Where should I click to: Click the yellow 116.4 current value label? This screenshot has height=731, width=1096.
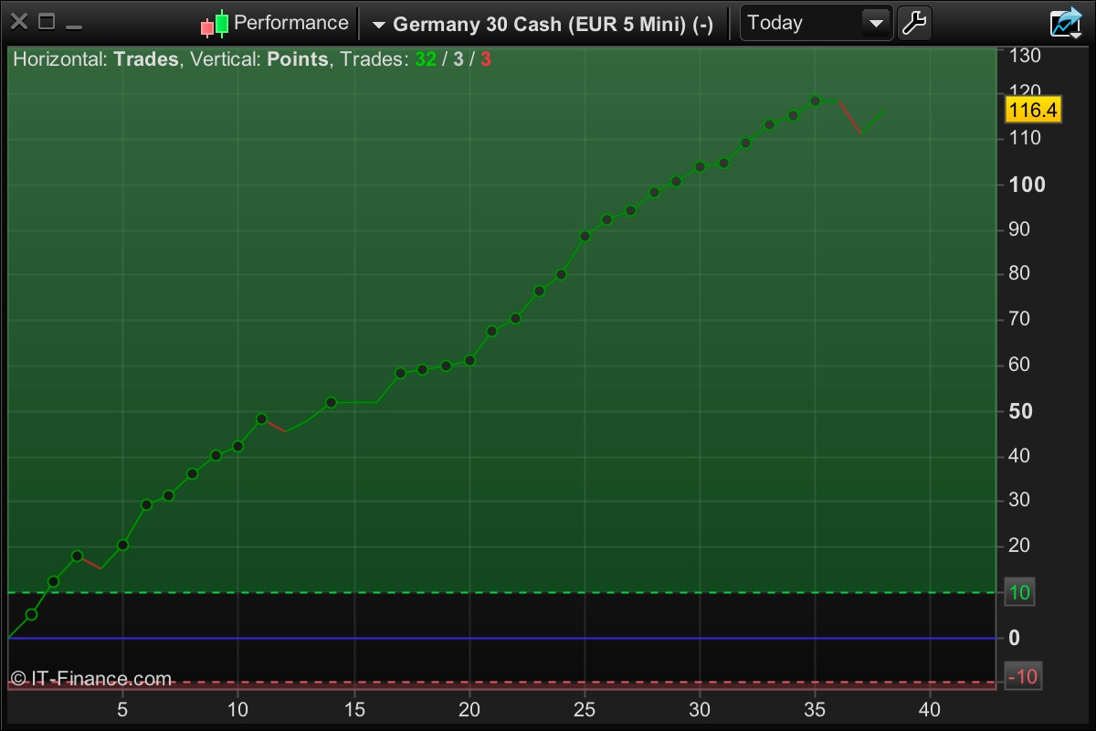(1033, 111)
